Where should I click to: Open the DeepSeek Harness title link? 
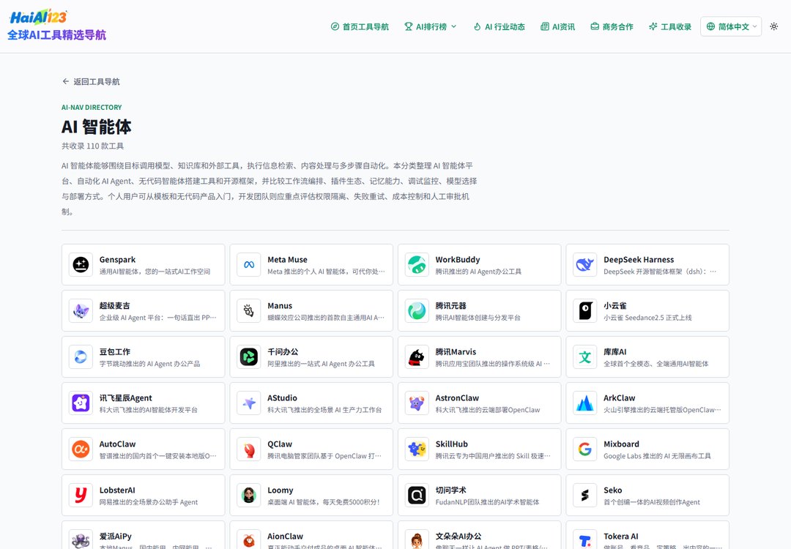click(x=639, y=260)
